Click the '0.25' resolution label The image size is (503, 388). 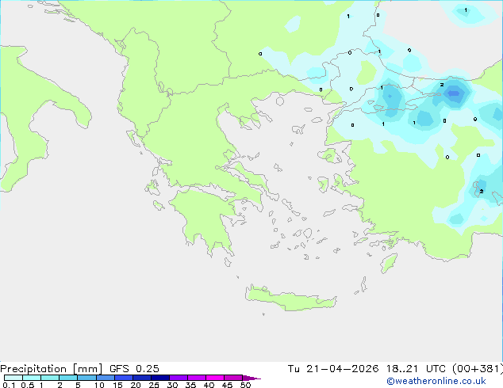[x=148, y=369]
